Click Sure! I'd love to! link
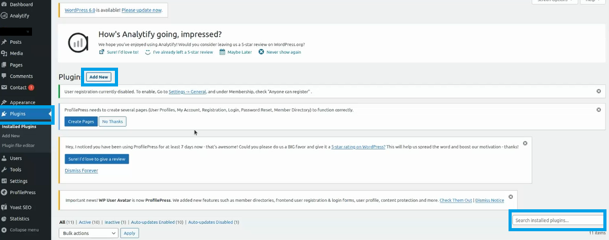Image resolution: width=609 pixels, height=240 pixels. (122, 52)
